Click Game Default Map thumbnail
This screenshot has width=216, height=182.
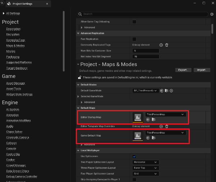click(x=138, y=136)
